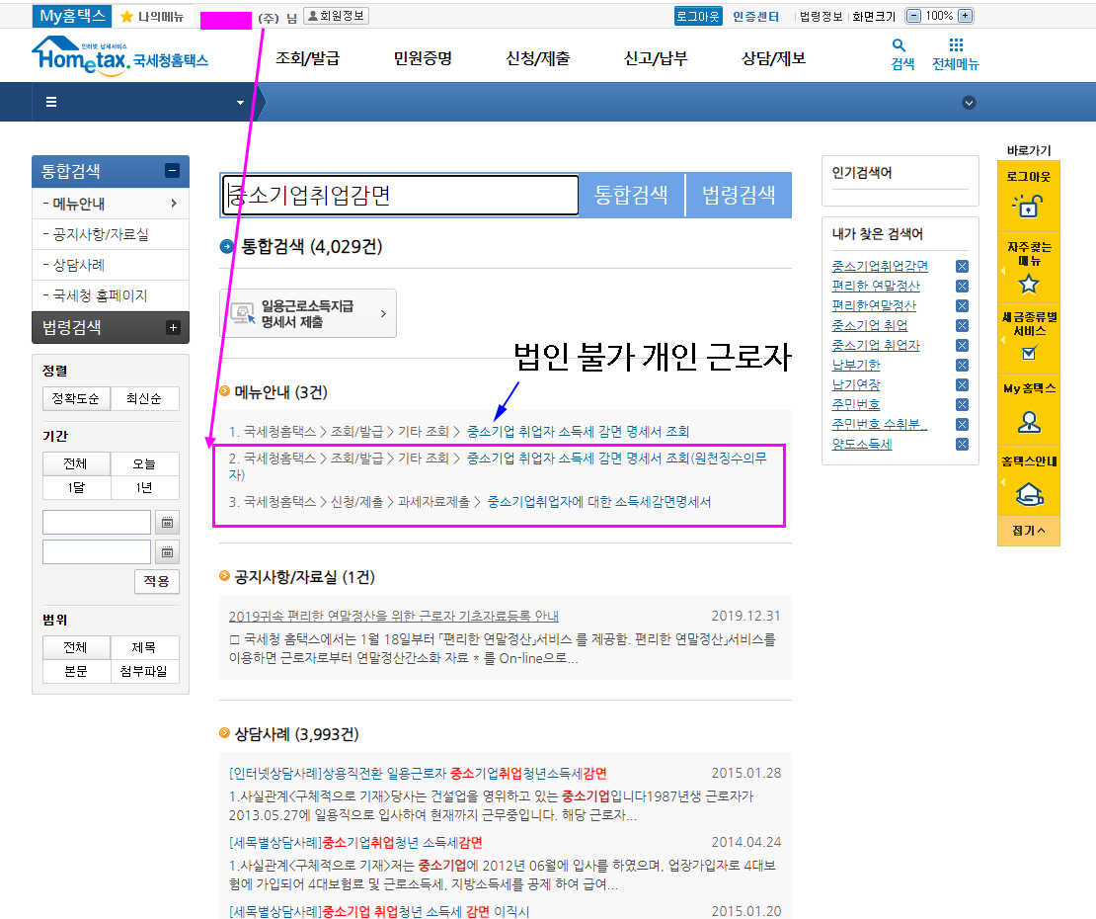
Task: Open 자주찾는 메뉴 star icon in sidebar
Action: 1028,284
